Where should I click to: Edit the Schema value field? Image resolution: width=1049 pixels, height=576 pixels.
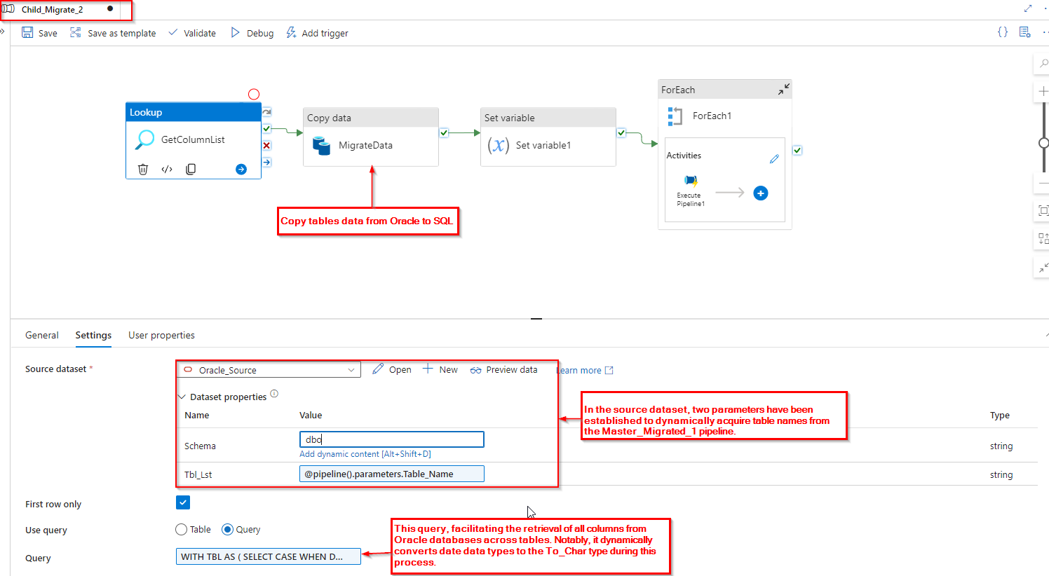[x=392, y=439]
